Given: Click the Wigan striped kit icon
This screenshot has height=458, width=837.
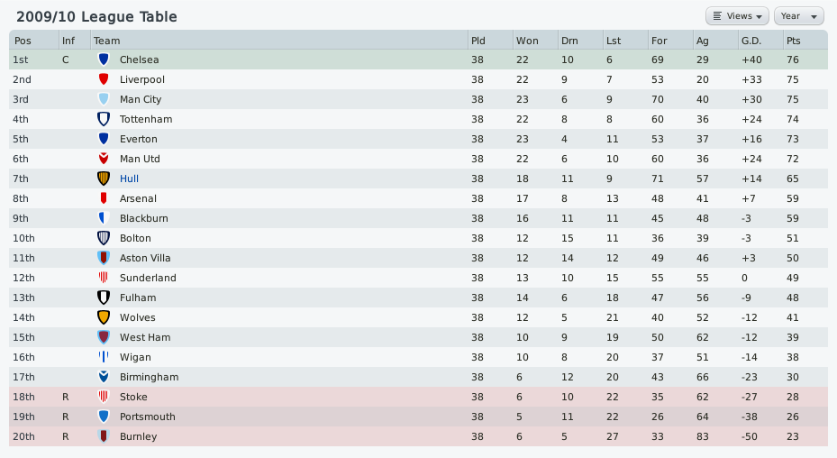Looking at the screenshot, I should (104, 356).
